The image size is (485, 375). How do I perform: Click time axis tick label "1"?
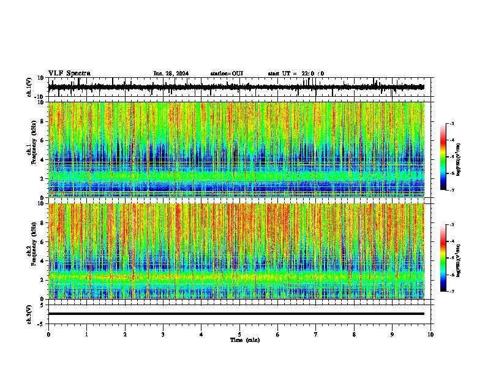pos(86,335)
